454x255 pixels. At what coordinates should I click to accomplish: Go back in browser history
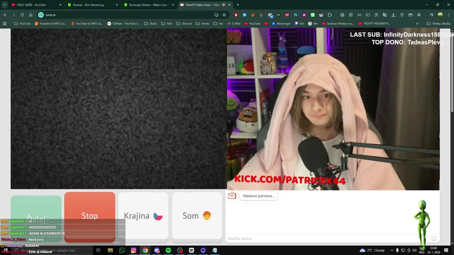coord(5,15)
